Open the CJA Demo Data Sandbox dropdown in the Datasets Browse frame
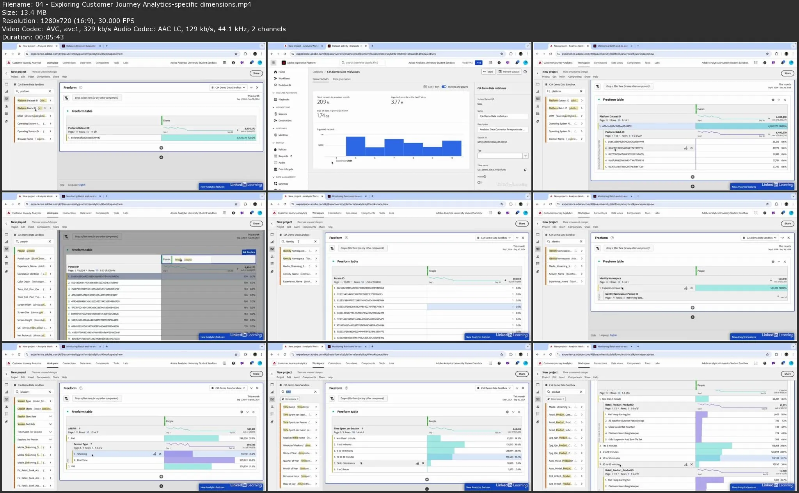 228,87
